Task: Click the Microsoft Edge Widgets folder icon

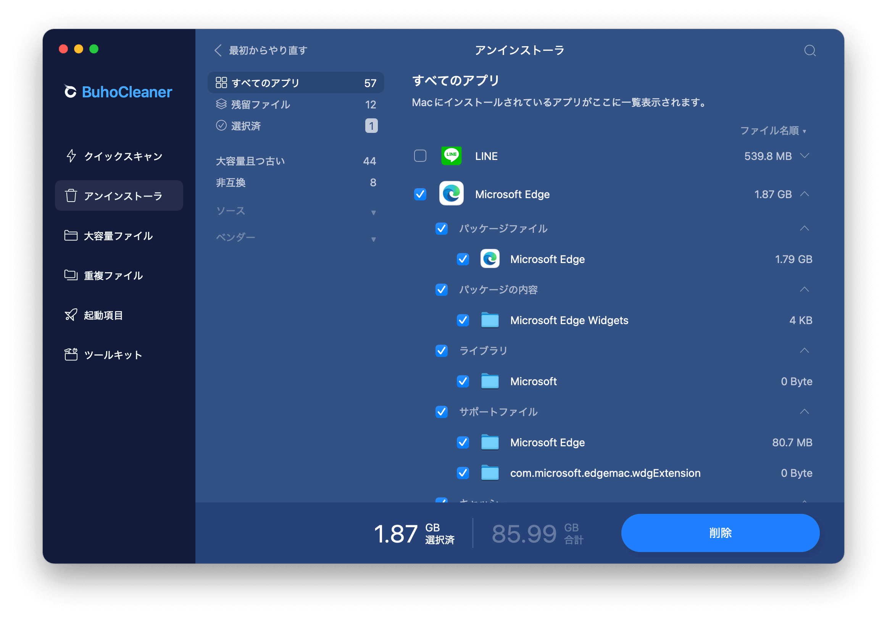Action: click(490, 320)
